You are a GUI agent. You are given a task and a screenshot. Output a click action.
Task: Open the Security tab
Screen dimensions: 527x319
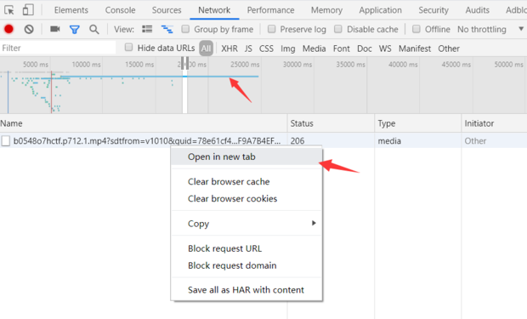tap(433, 10)
